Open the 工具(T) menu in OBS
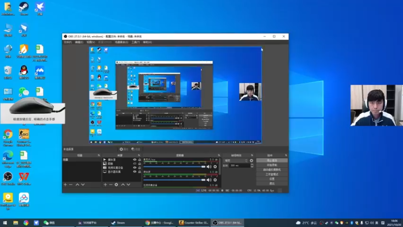The width and height of the screenshot is (403, 227). (136, 42)
